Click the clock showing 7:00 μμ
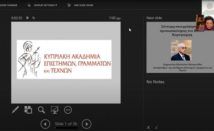This screenshot has width=214, height=131. tap(115, 18)
